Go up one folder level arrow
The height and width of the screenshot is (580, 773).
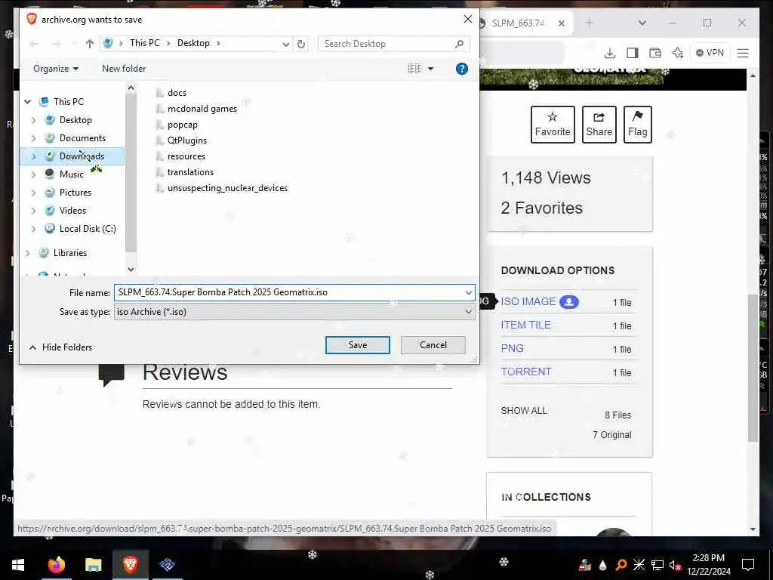tap(89, 43)
